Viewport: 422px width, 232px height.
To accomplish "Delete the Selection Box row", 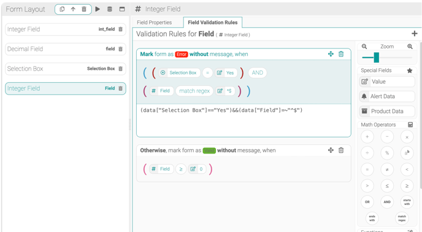I will (x=121, y=69).
